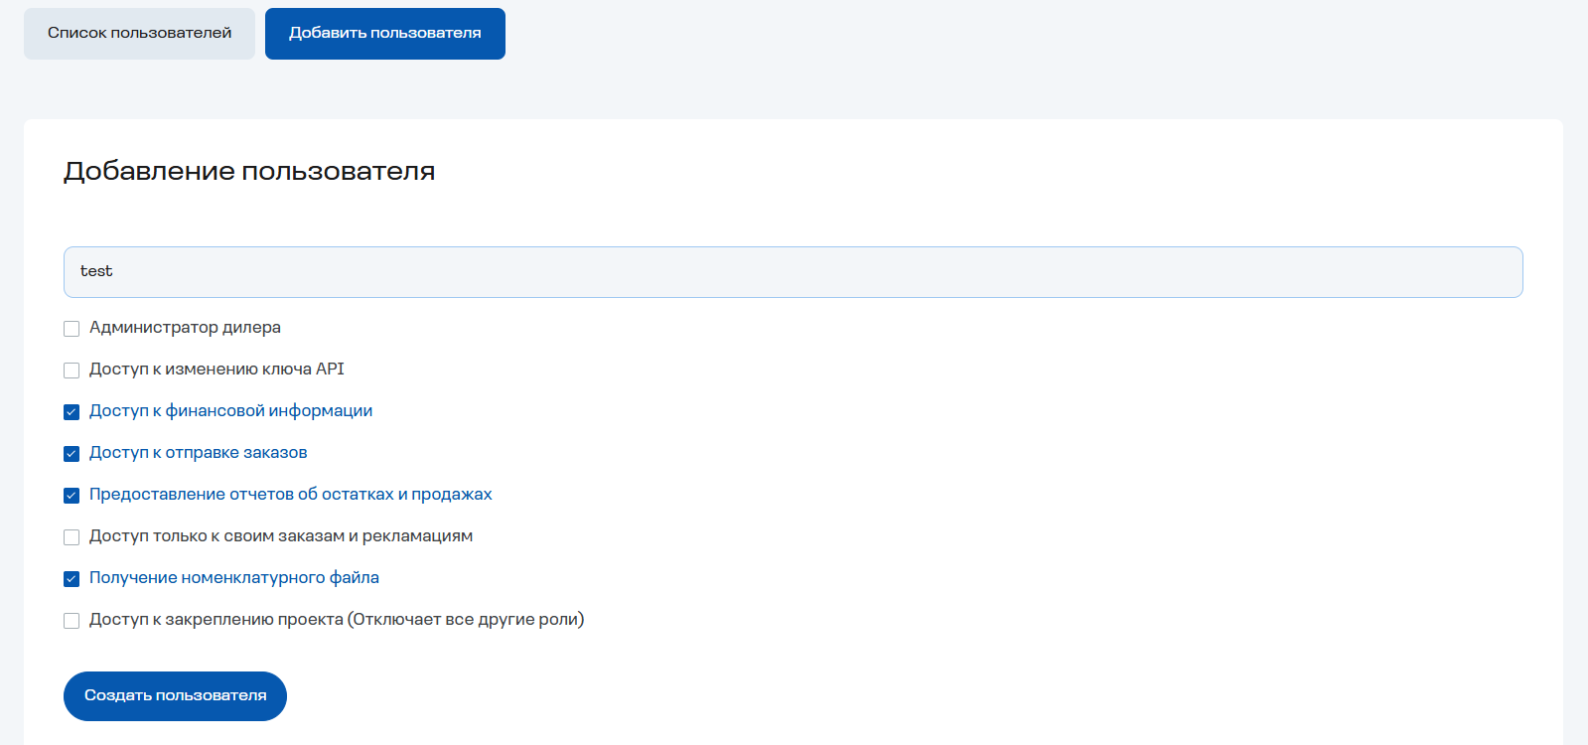Check the Доступ только к своим заказам box
The width and height of the screenshot is (1588, 745).
point(72,537)
